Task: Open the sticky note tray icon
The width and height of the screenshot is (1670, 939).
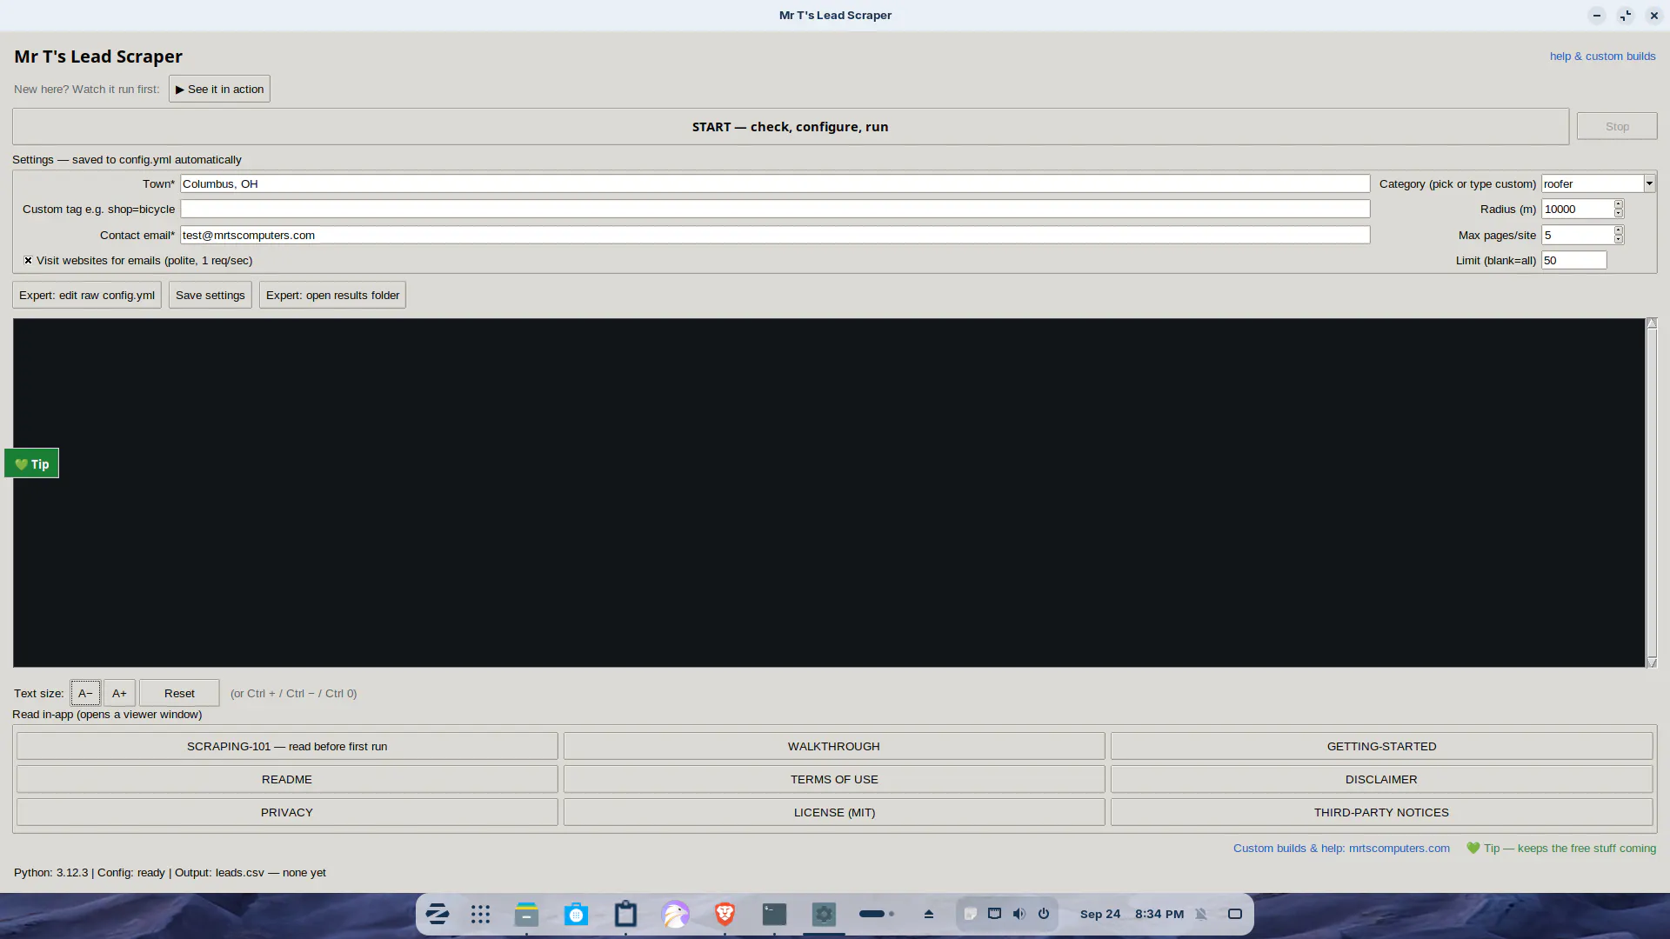Action: coord(971,914)
